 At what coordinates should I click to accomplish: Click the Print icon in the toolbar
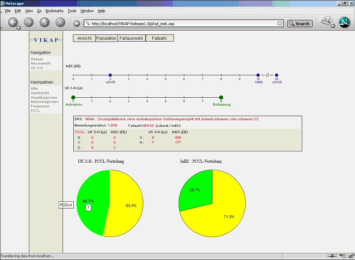coord(326,21)
